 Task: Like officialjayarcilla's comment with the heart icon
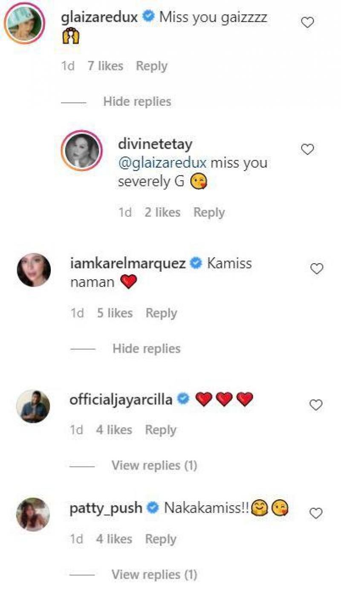click(316, 405)
